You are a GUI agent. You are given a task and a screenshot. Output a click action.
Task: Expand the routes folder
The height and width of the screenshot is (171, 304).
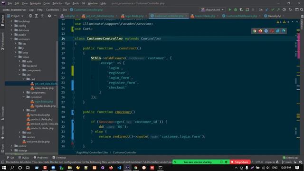pos(11,146)
